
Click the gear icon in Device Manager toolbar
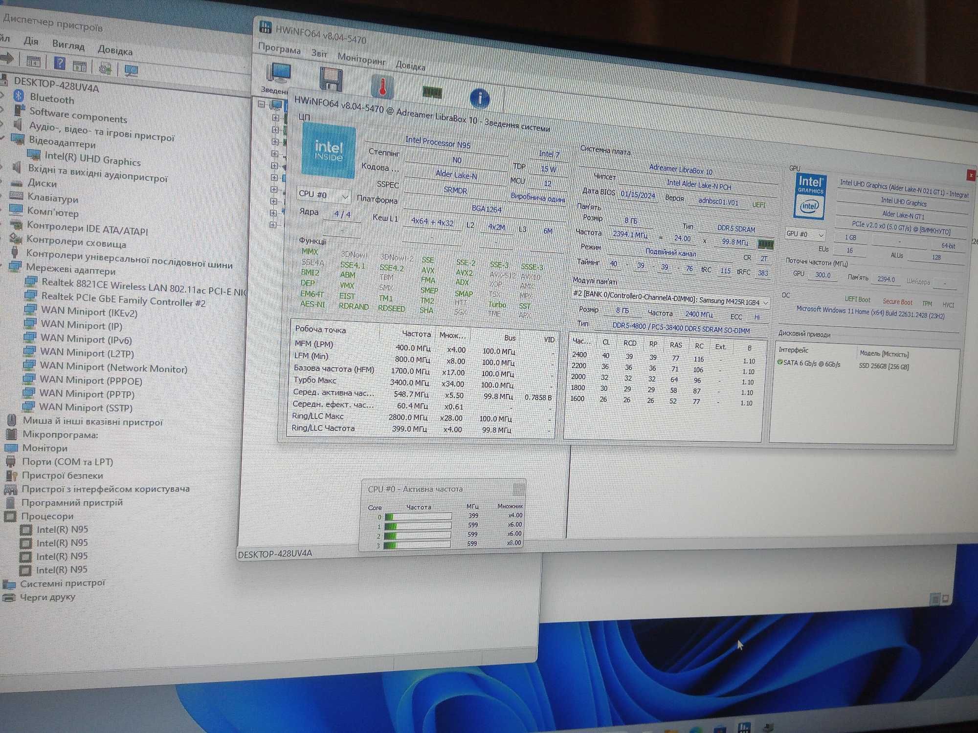click(105, 68)
